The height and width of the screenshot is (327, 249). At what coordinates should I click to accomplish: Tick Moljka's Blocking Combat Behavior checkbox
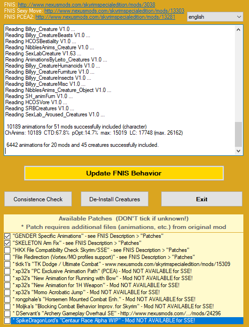pyautogui.click(x=8, y=306)
